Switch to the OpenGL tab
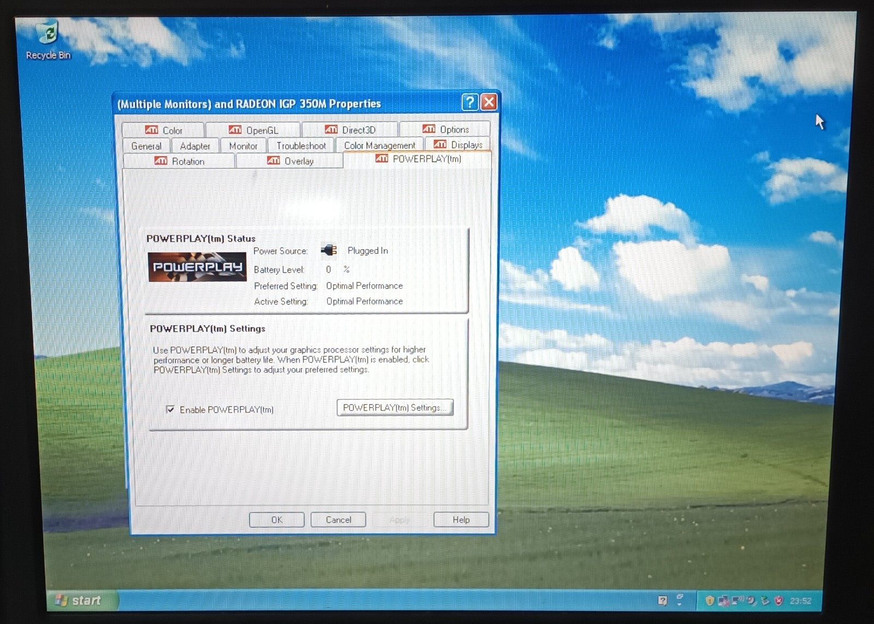 [253, 130]
